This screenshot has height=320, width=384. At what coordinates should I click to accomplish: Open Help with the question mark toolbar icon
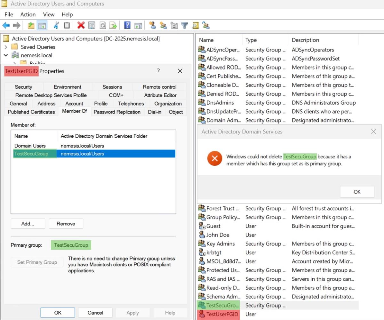click(x=127, y=25)
